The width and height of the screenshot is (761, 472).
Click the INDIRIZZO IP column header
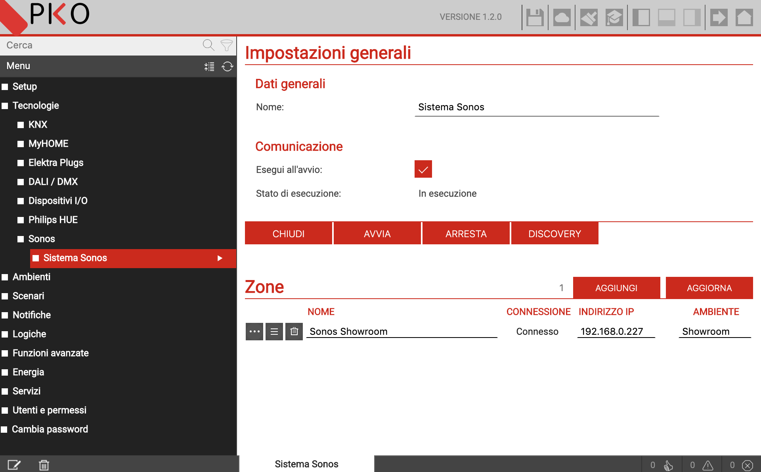tap(606, 312)
